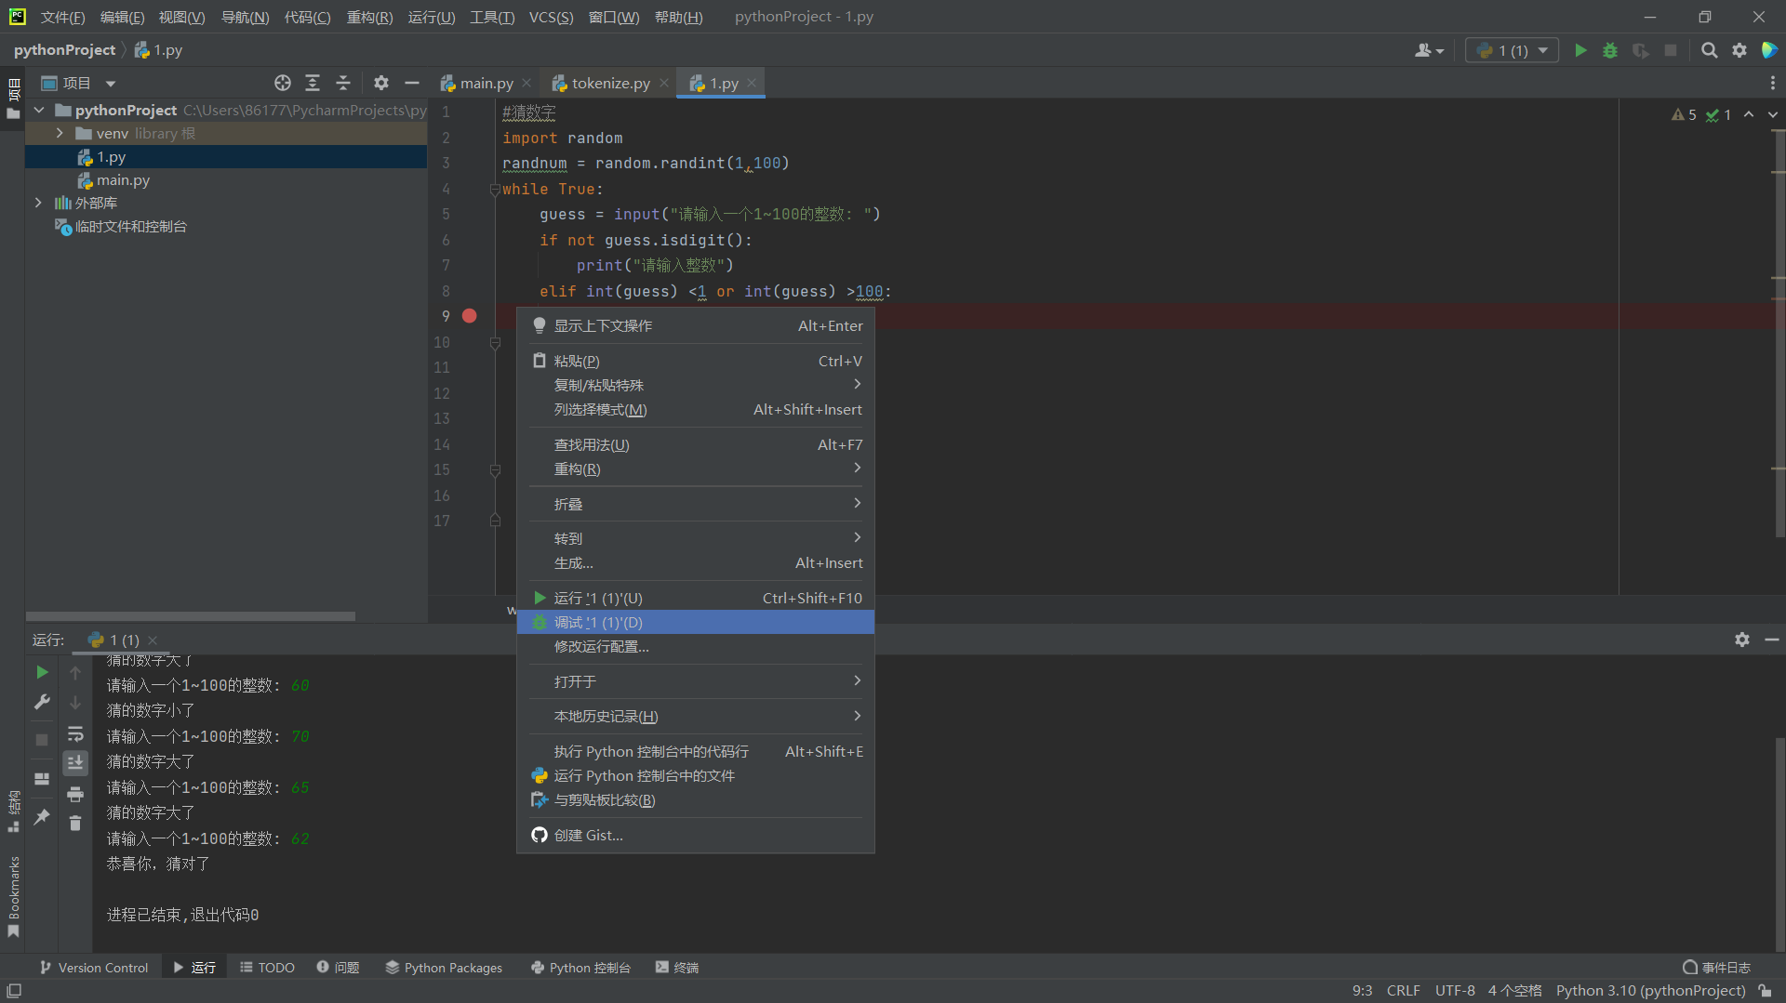Screen dimensions: 1786x1003
Task: Open the 终端 terminal window
Action: click(677, 968)
